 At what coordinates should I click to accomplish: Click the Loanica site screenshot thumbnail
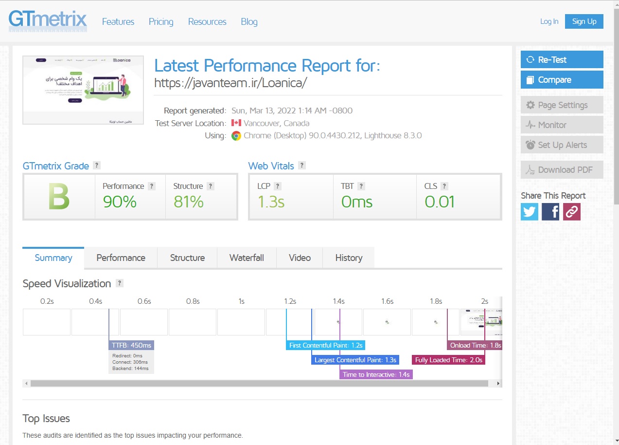click(83, 90)
